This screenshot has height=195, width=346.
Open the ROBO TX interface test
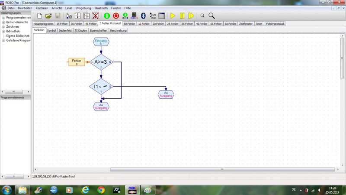(134, 16)
